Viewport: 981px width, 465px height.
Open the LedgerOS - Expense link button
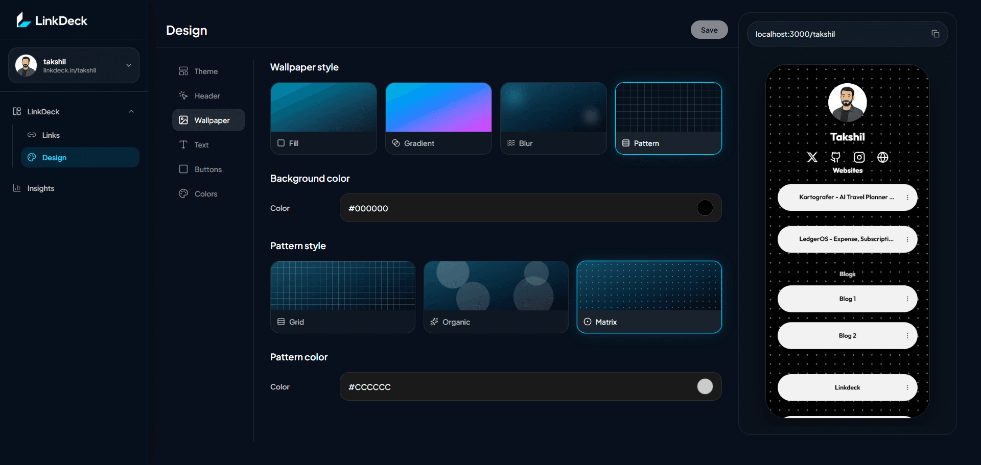coord(847,239)
